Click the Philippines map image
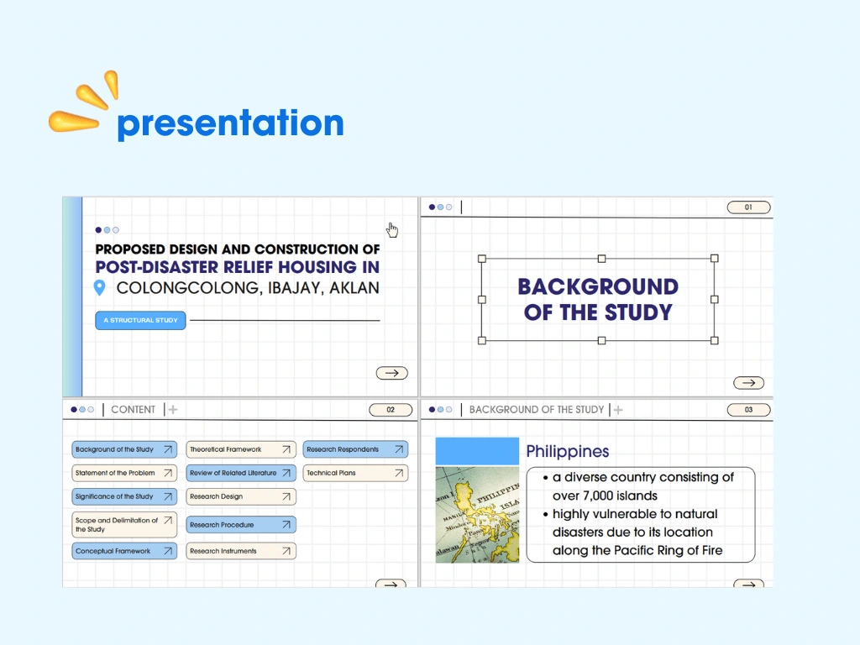860x645 pixels. [x=477, y=515]
